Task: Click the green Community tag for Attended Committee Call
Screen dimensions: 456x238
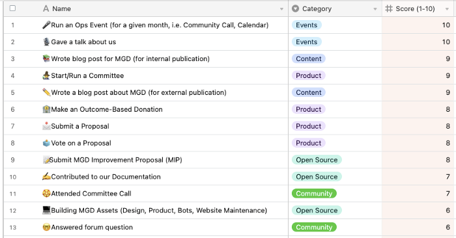Action: tap(314, 193)
